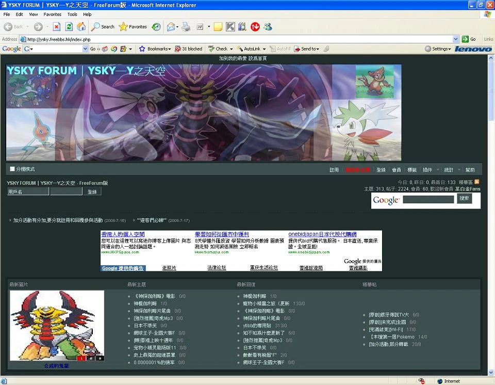Expand the 統計 menu arrow
This screenshot has height=385, width=495.
(x=459, y=170)
